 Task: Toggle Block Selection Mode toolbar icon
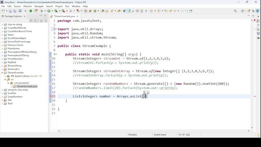pyautogui.click(x=142, y=11)
